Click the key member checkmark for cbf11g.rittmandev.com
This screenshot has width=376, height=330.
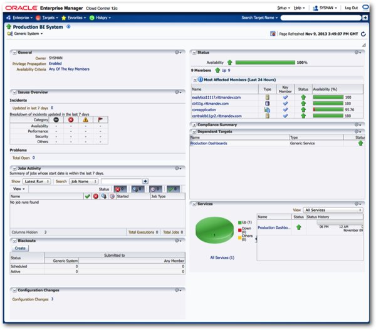[x=285, y=104]
